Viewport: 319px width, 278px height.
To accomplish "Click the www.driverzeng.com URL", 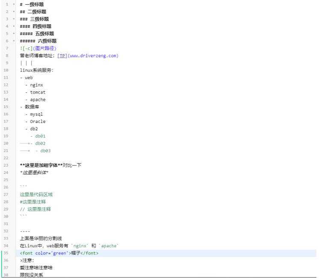I will [93, 56].
